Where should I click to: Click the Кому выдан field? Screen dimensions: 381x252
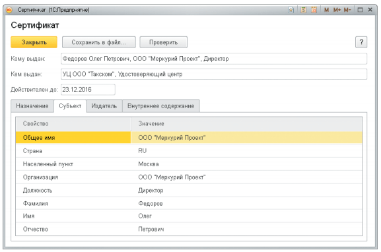[214, 59]
